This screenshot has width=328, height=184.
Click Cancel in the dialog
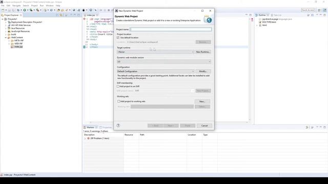point(204,126)
